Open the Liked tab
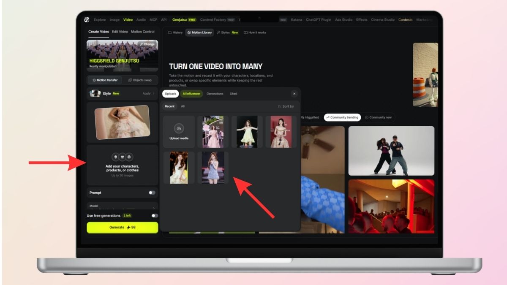The height and width of the screenshot is (285, 507). tap(233, 94)
